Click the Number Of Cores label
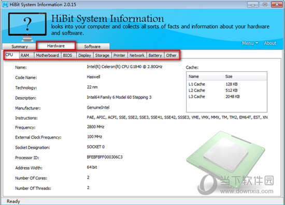 [31, 178]
